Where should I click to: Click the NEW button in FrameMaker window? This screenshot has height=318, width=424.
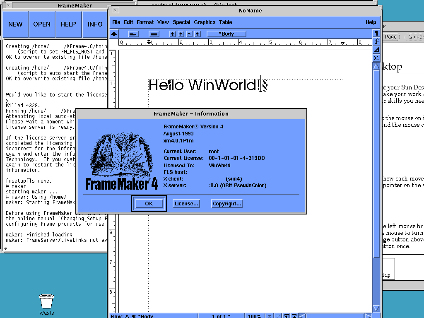point(15,24)
